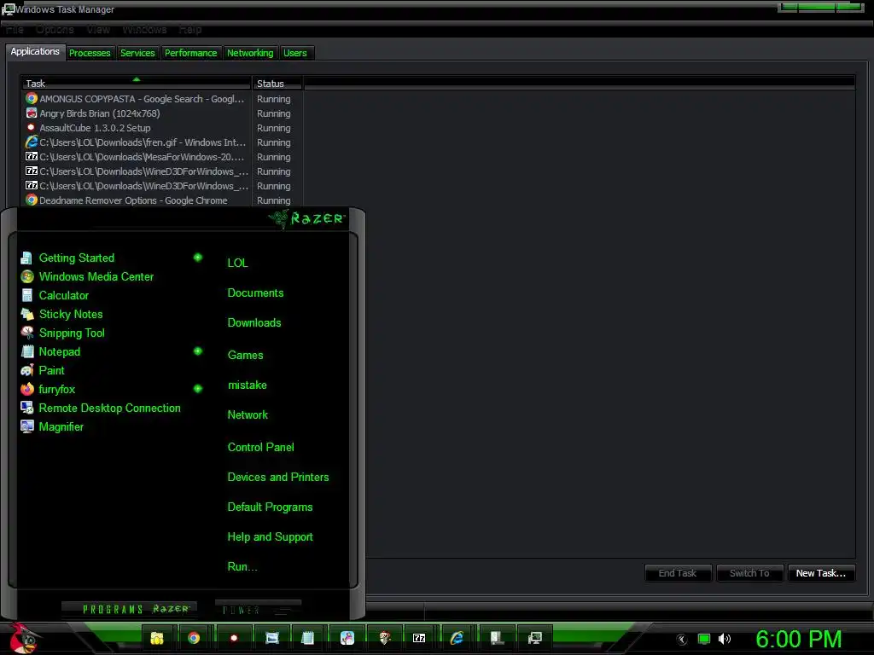Select the Applications tab

point(35,51)
